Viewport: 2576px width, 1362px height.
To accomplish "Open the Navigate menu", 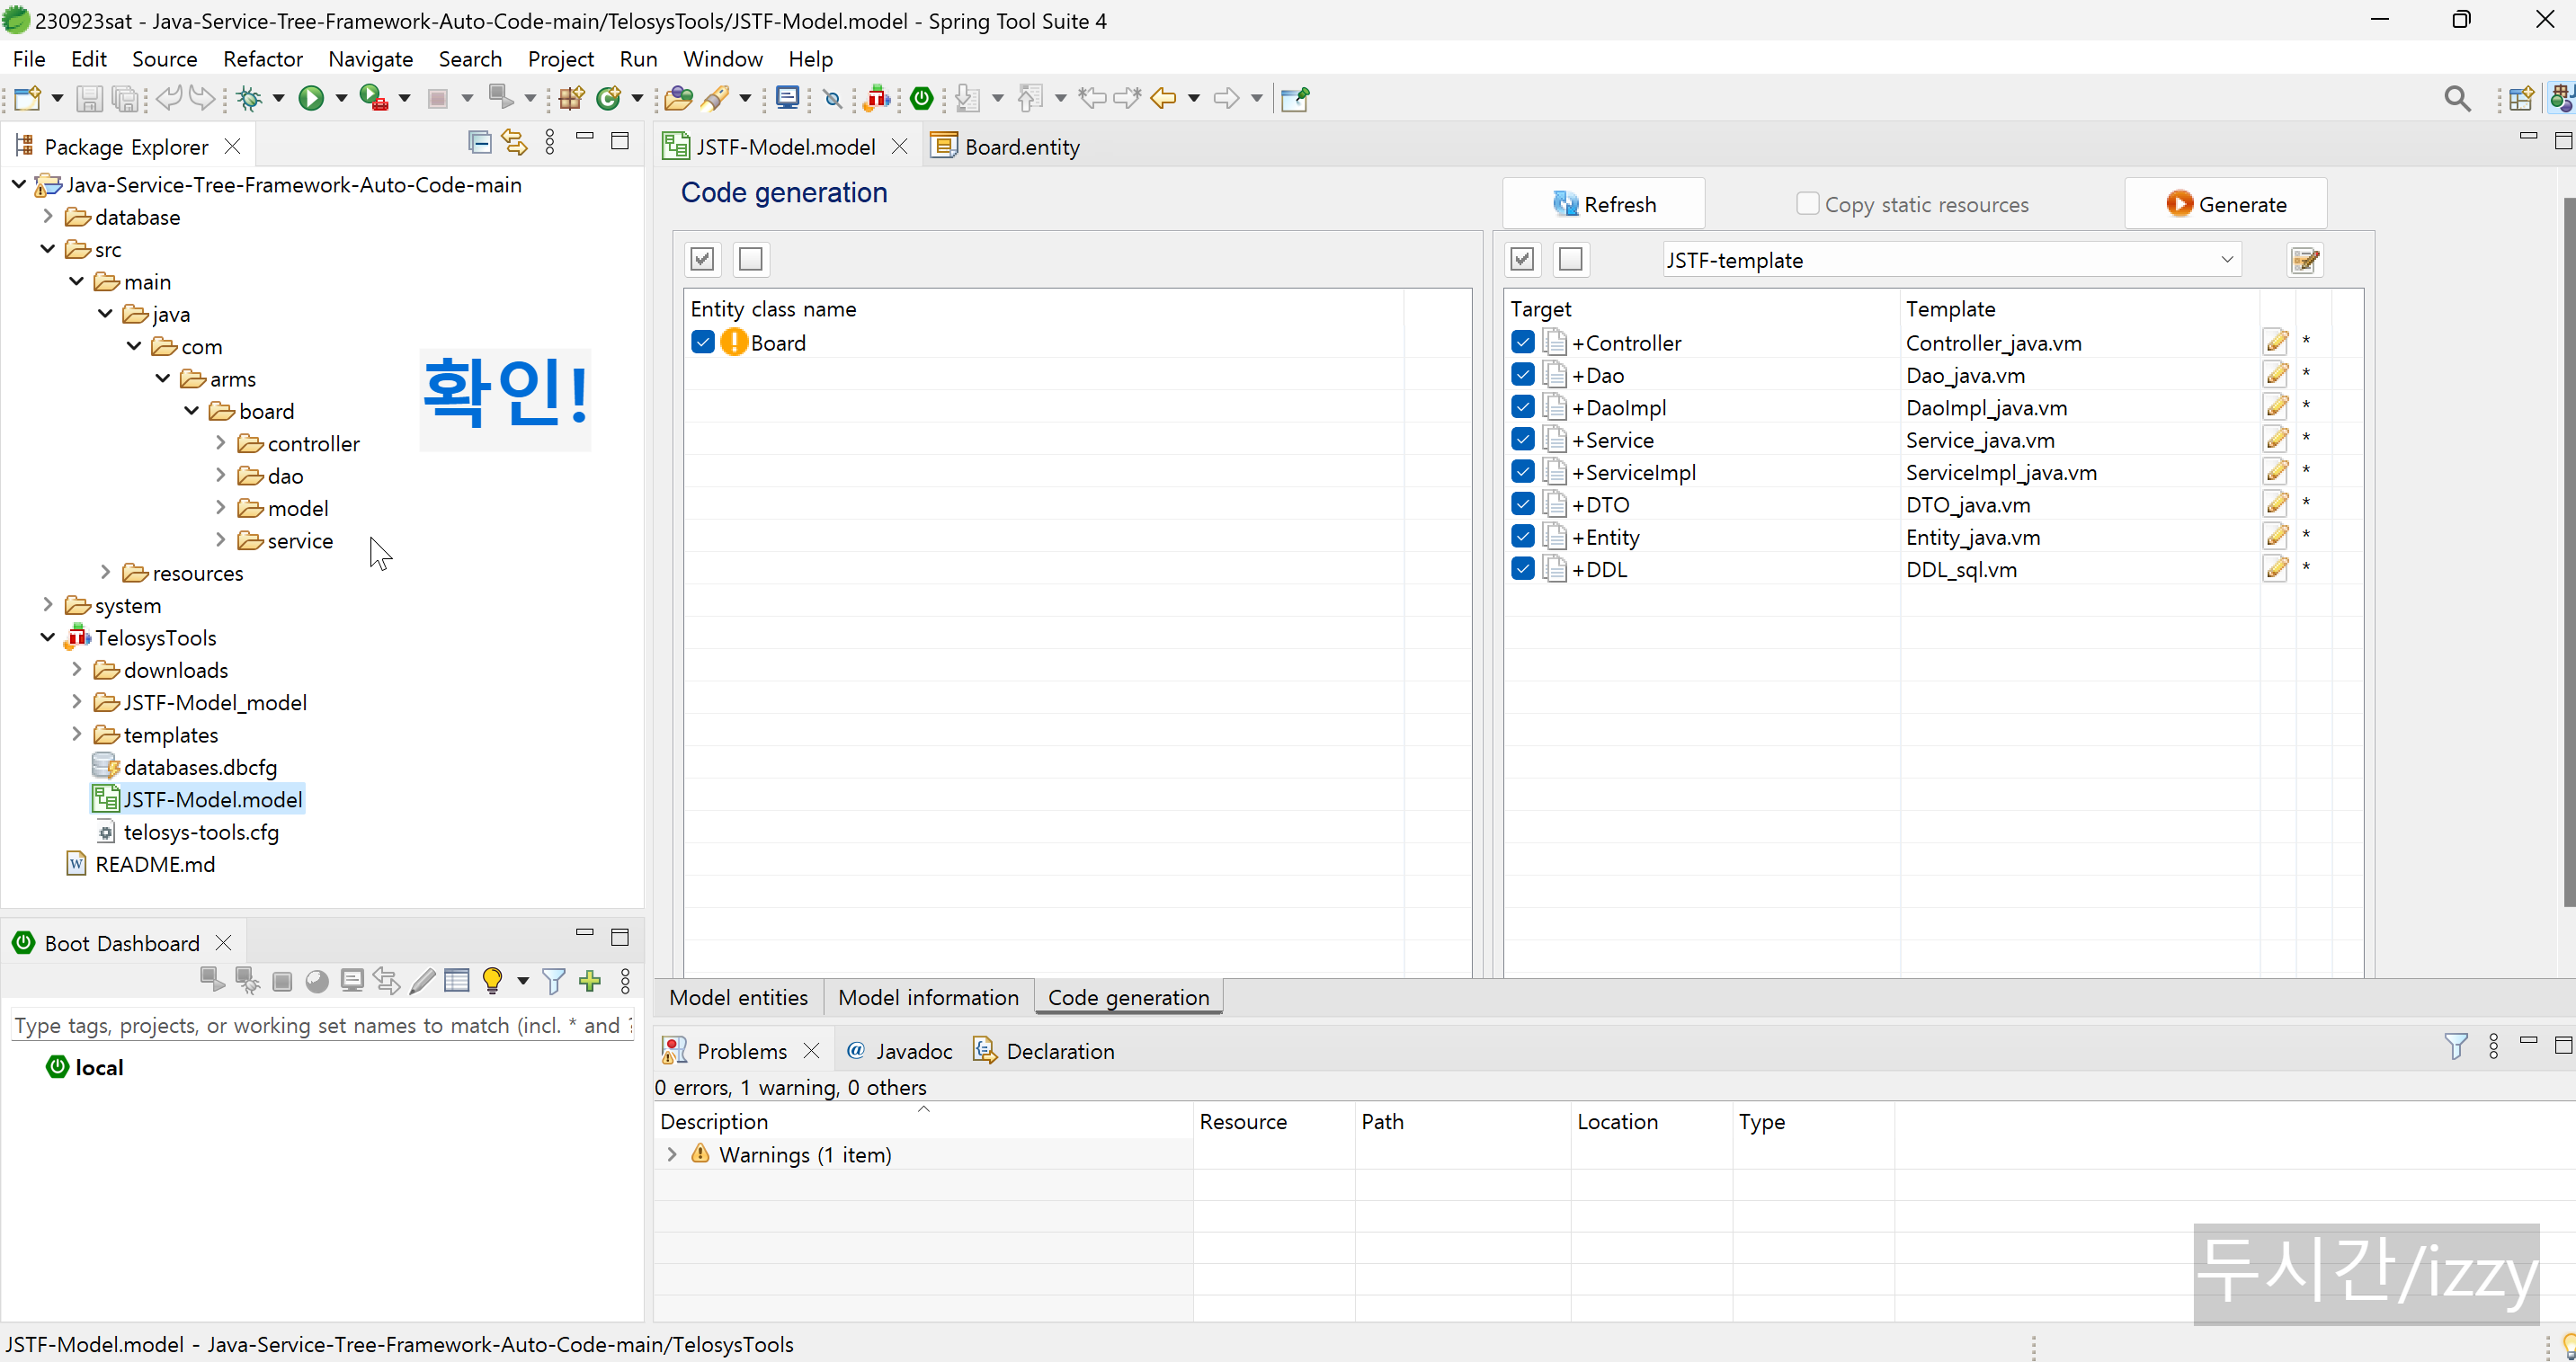I will 371,59.
